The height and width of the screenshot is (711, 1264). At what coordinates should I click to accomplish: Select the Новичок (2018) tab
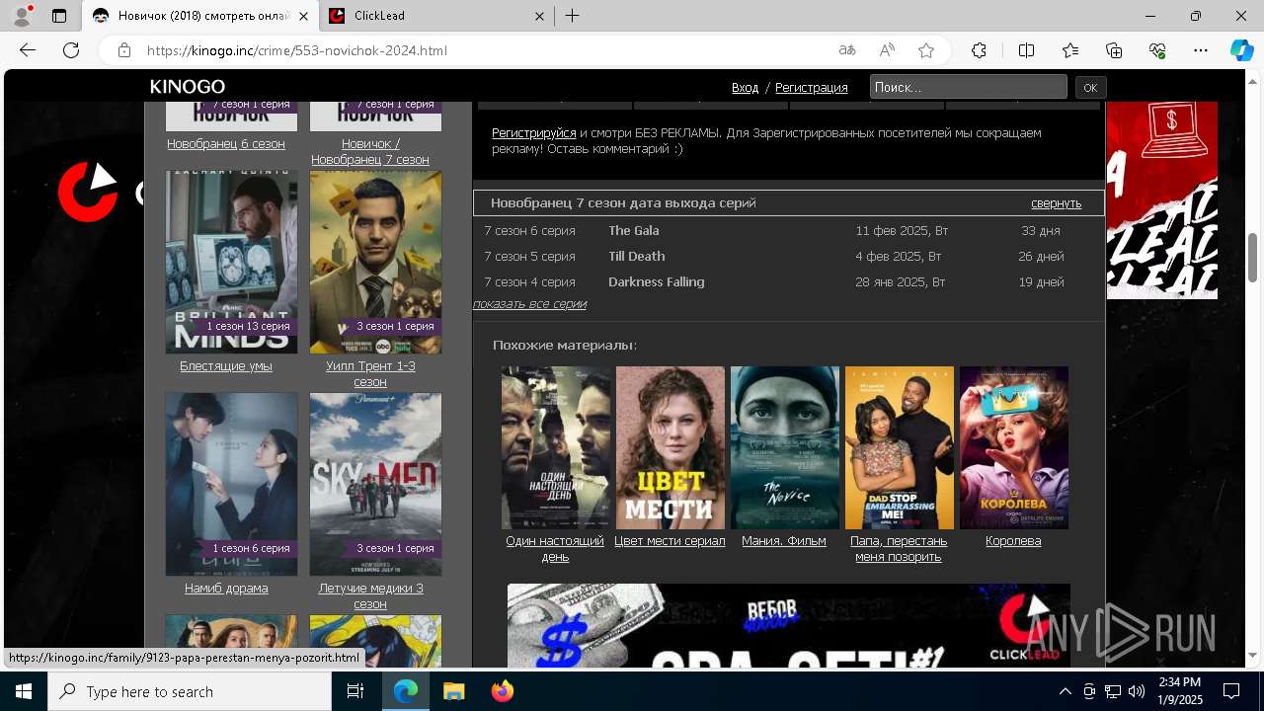tap(200, 16)
